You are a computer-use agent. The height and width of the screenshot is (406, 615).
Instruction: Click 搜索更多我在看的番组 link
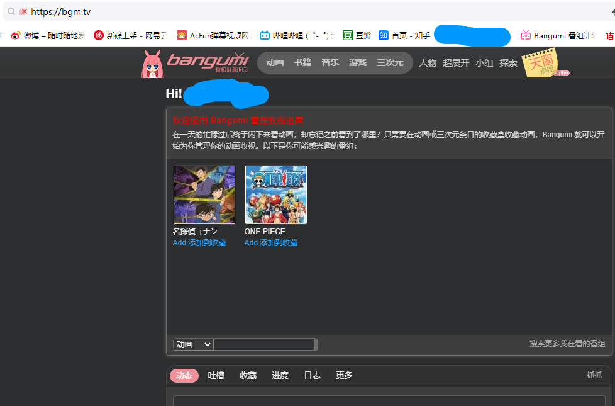tap(567, 344)
